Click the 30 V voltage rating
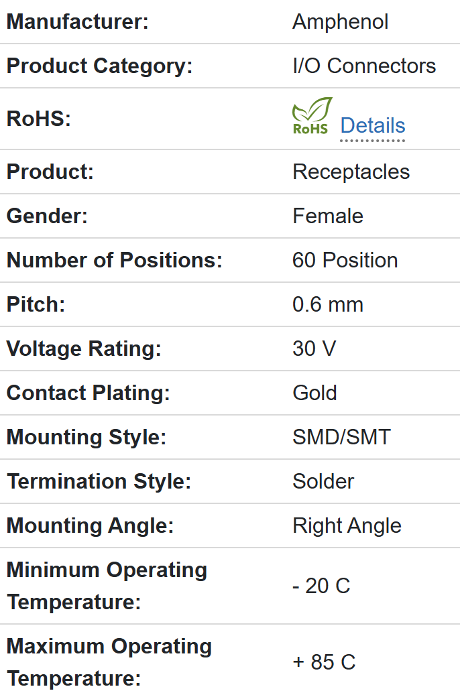Viewport: 460px width, 693px height. tap(314, 349)
